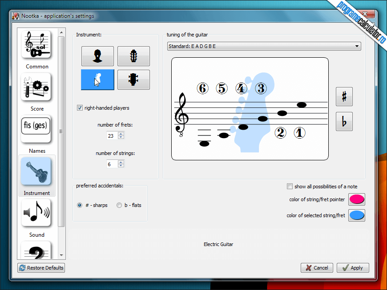Select the # - sharps radio button

pyautogui.click(x=80, y=205)
